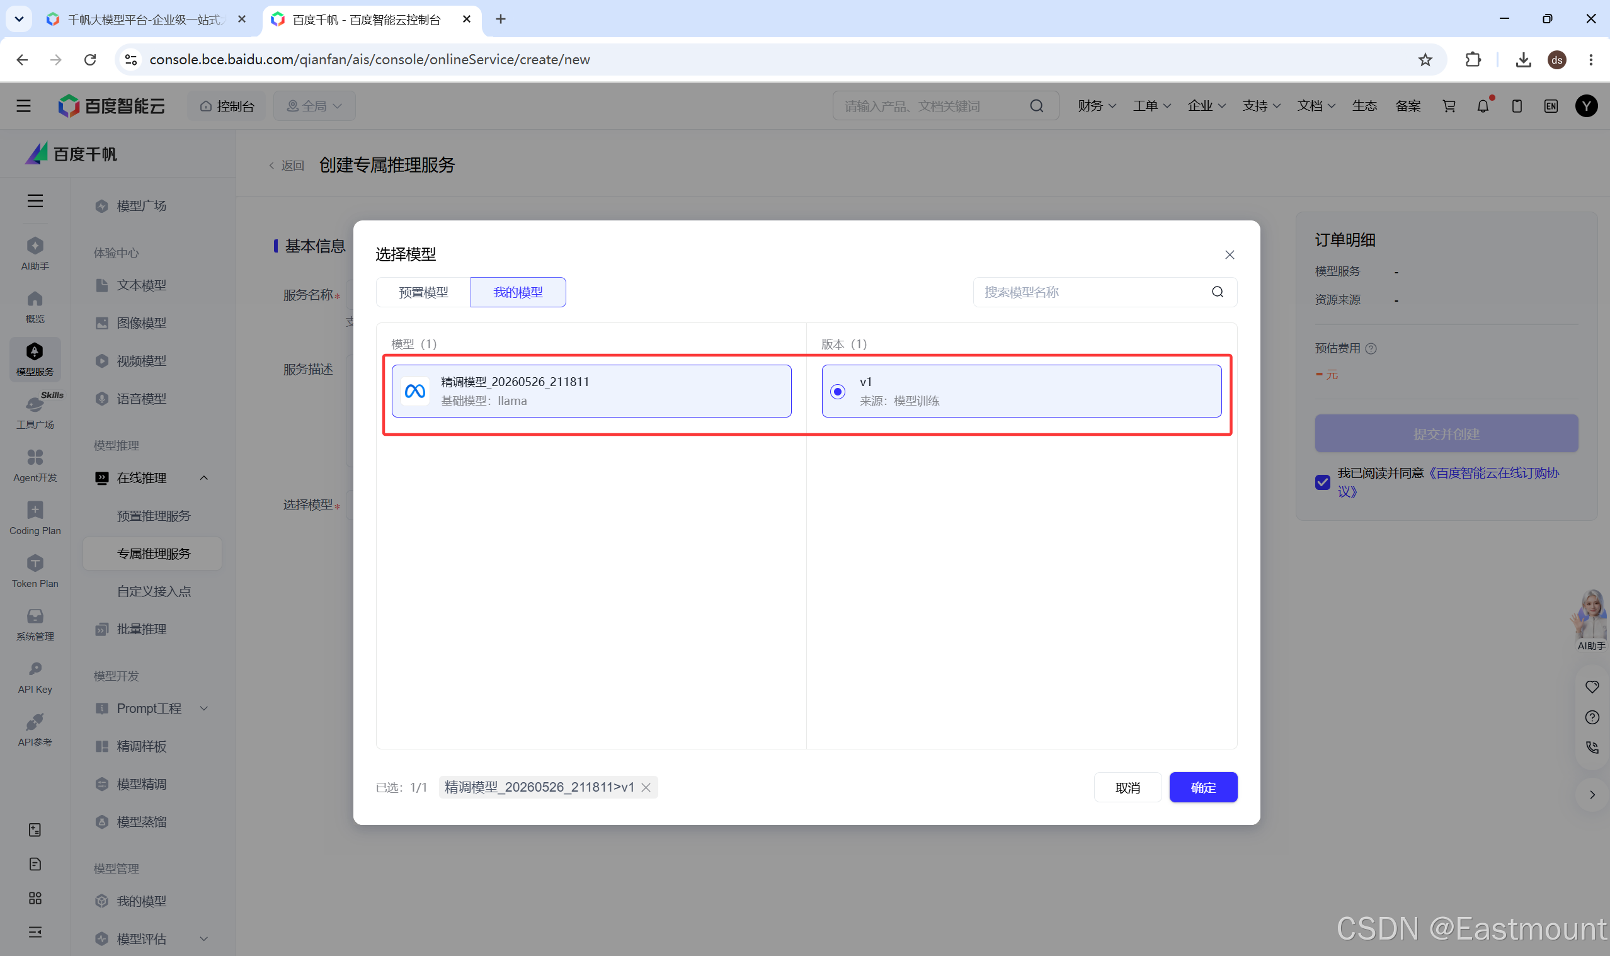The width and height of the screenshot is (1610, 956).
Task: Open 工具广场 in left rail
Action: coord(35,411)
